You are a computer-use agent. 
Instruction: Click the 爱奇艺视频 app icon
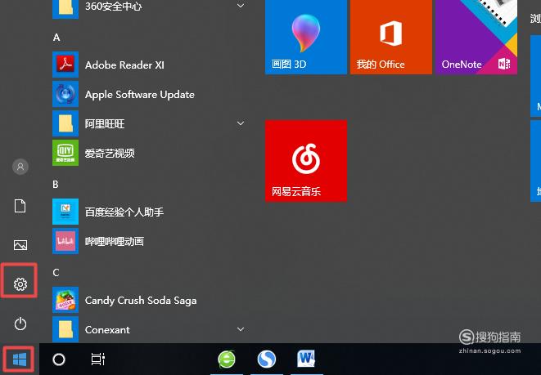(x=65, y=153)
